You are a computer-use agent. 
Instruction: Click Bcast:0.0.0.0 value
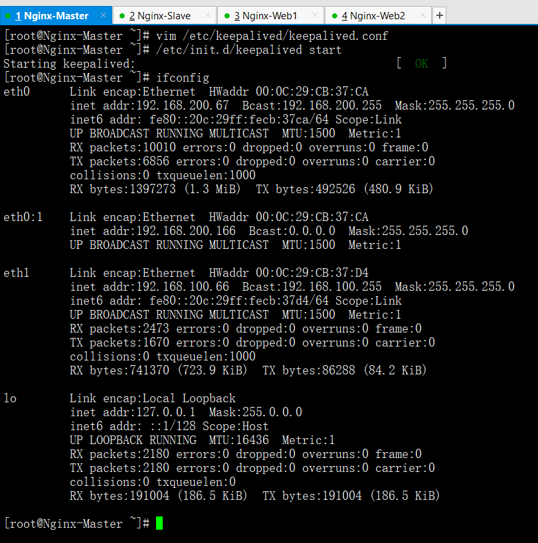292,231
